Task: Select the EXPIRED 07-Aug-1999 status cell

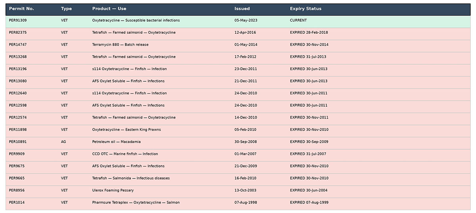Action: click(x=309, y=202)
